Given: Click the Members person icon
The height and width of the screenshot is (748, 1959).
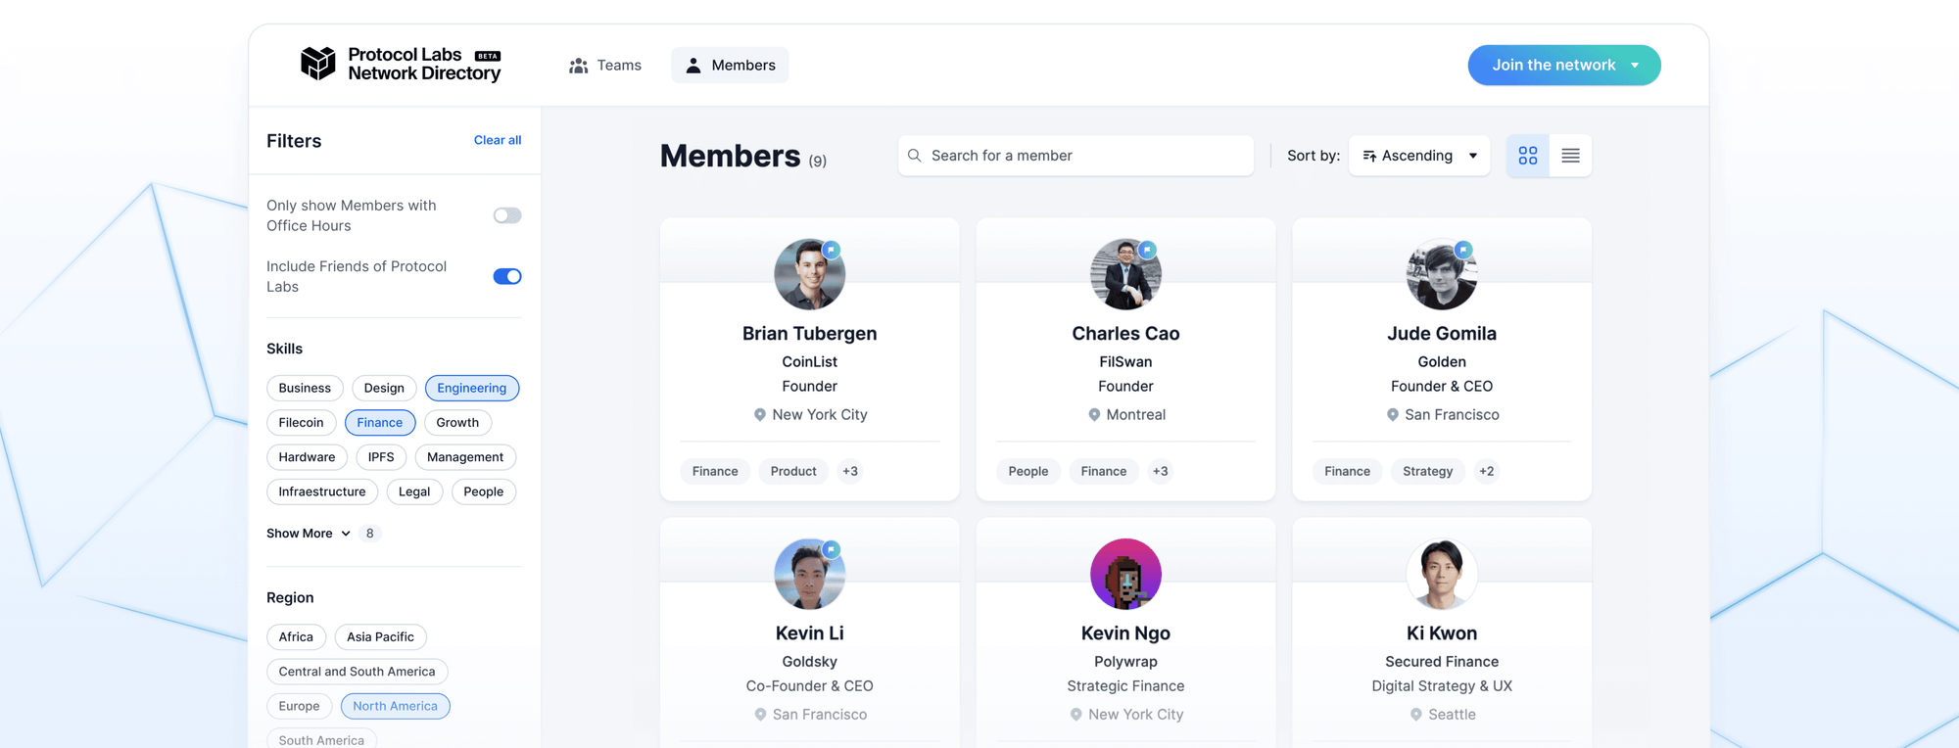Looking at the screenshot, I should (693, 65).
